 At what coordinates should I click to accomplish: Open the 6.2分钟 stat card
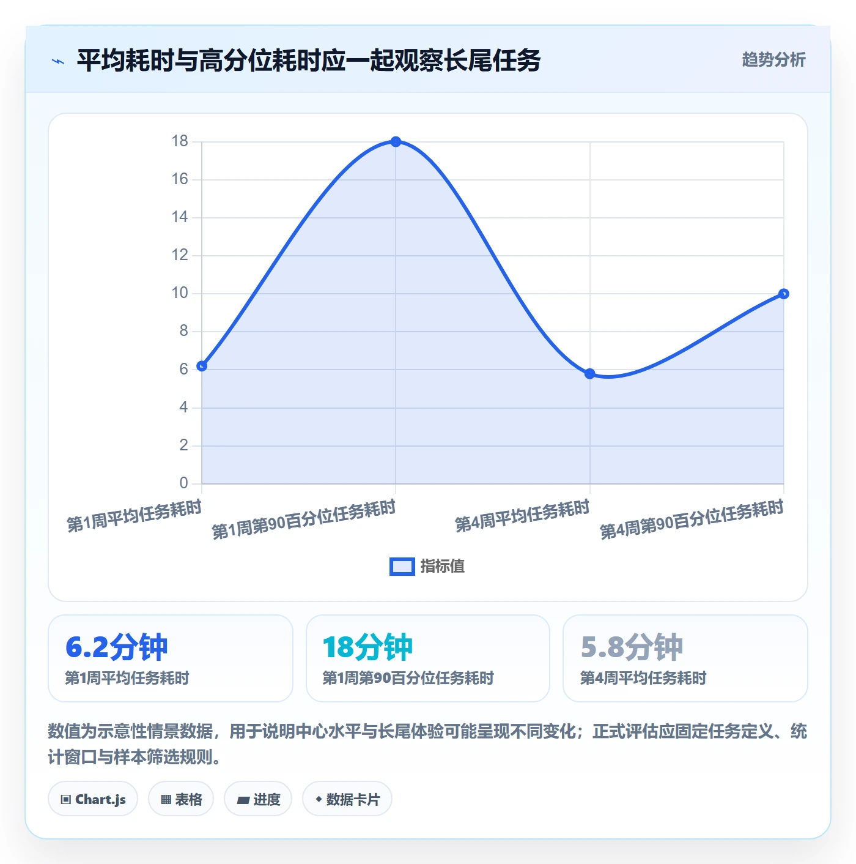[171, 658]
